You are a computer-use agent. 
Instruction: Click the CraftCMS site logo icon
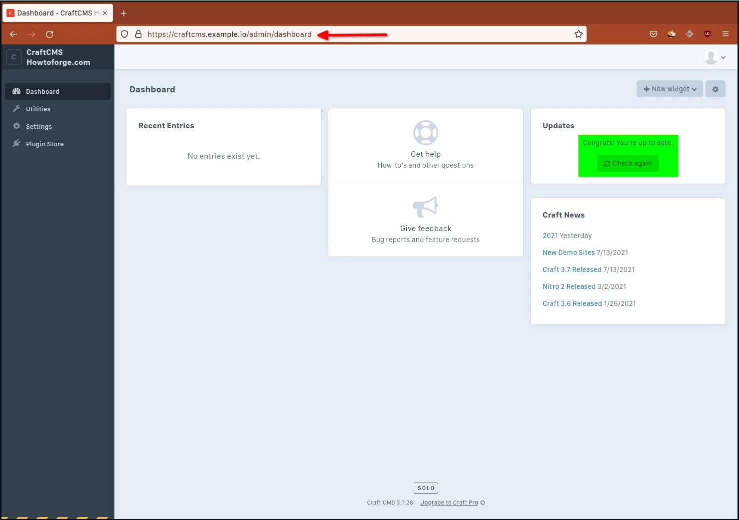(x=14, y=57)
